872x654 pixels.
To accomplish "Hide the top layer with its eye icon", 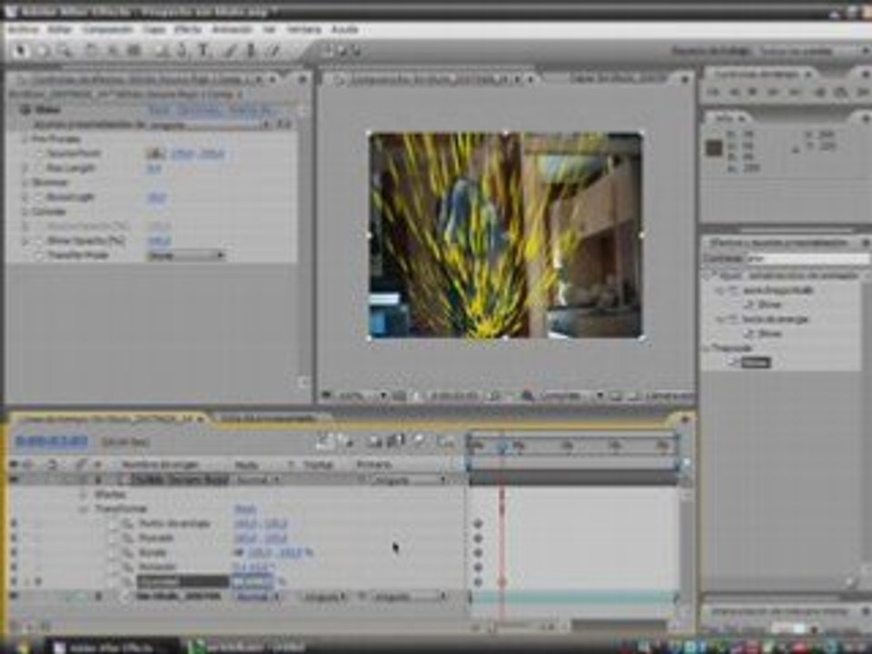I will pyautogui.click(x=14, y=480).
